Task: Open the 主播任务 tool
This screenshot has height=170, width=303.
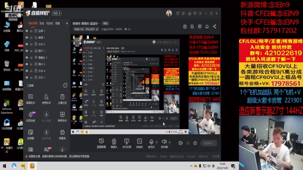Action: point(62,99)
